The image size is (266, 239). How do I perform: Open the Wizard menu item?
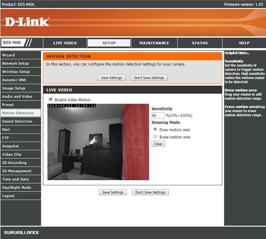coord(21,55)
